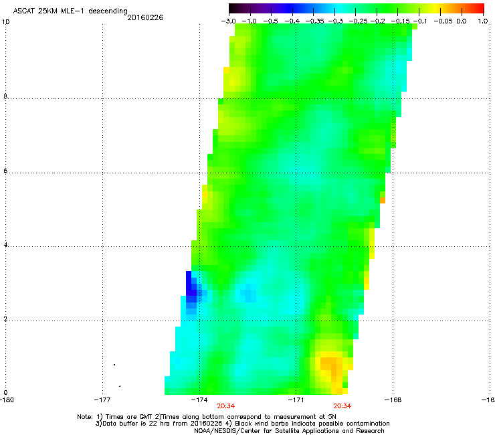Click the positive "1.0" color scale label
The height and width of the screenshot is (435, 495).
(x=483, y=21)
